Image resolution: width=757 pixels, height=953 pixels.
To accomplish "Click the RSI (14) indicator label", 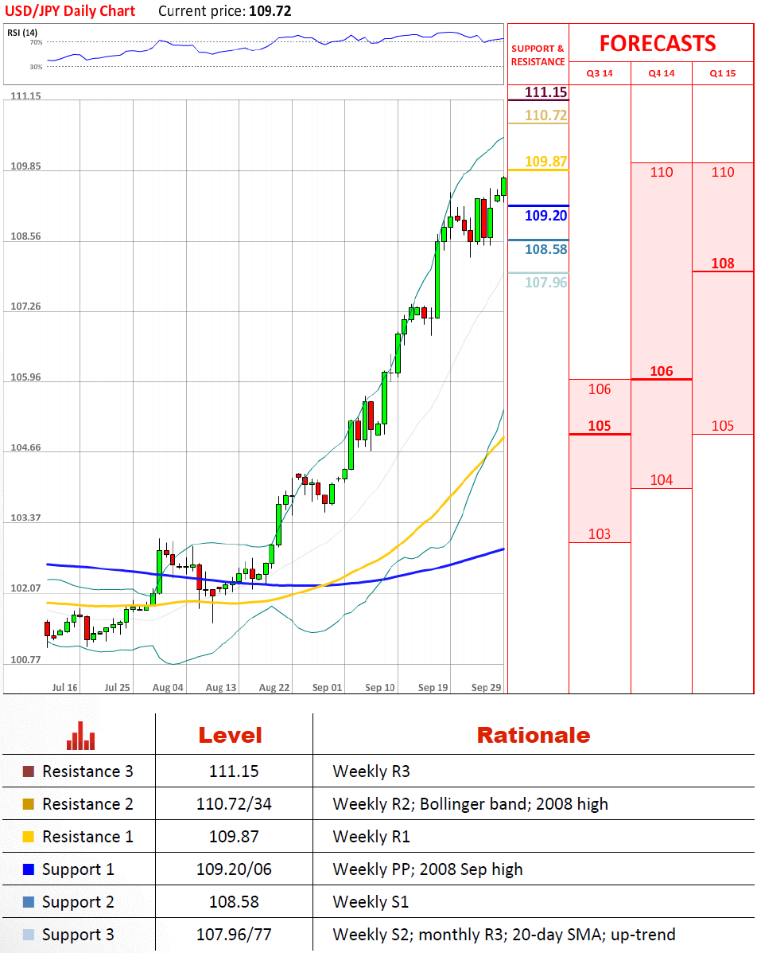I will tap(21, 33).
